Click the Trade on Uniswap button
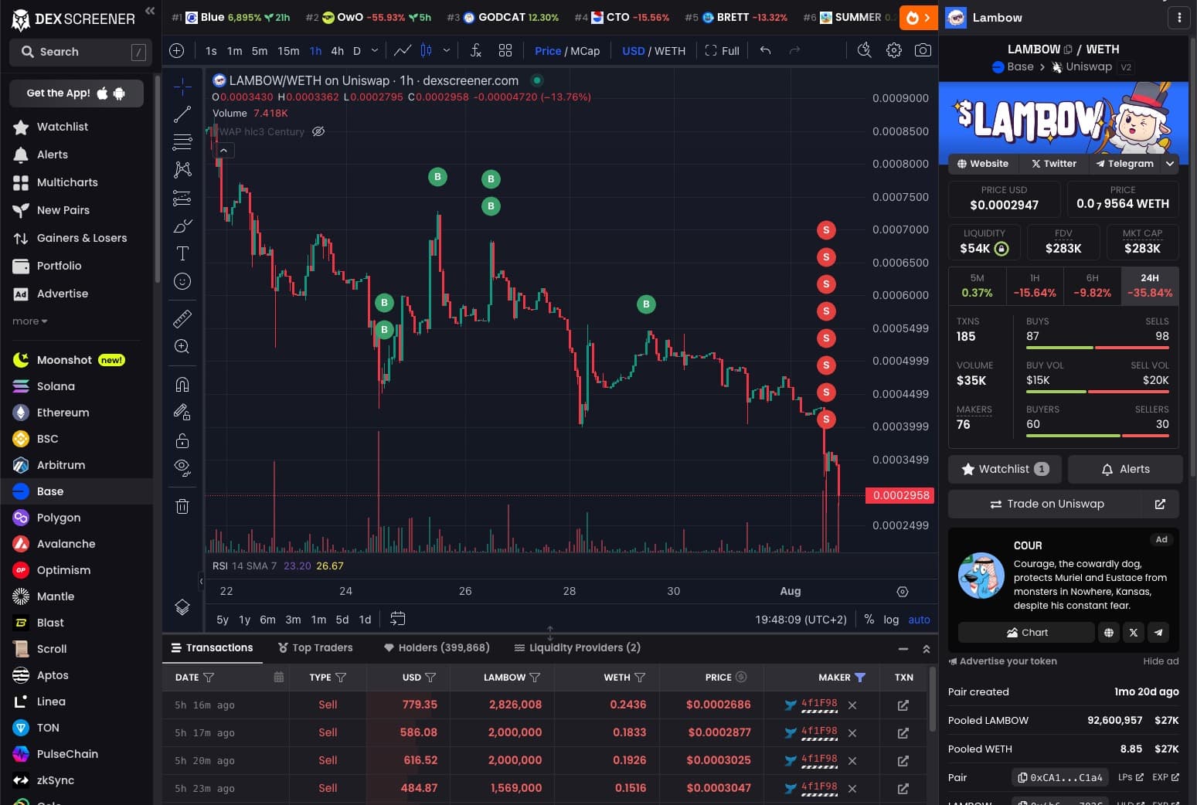The width and height of the screenshot is (1197, 805). click(x=1046, y=504)
